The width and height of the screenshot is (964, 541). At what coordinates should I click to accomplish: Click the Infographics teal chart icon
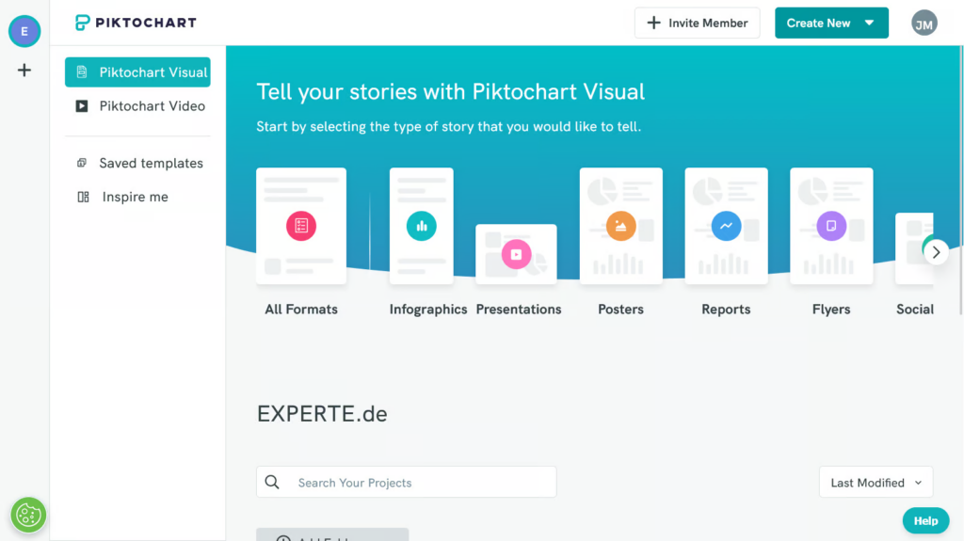click(421, 226)
